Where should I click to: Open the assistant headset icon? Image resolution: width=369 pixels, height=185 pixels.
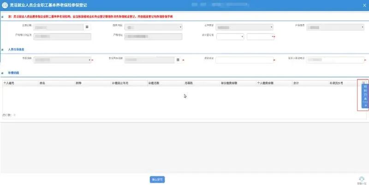pos(362,179)
